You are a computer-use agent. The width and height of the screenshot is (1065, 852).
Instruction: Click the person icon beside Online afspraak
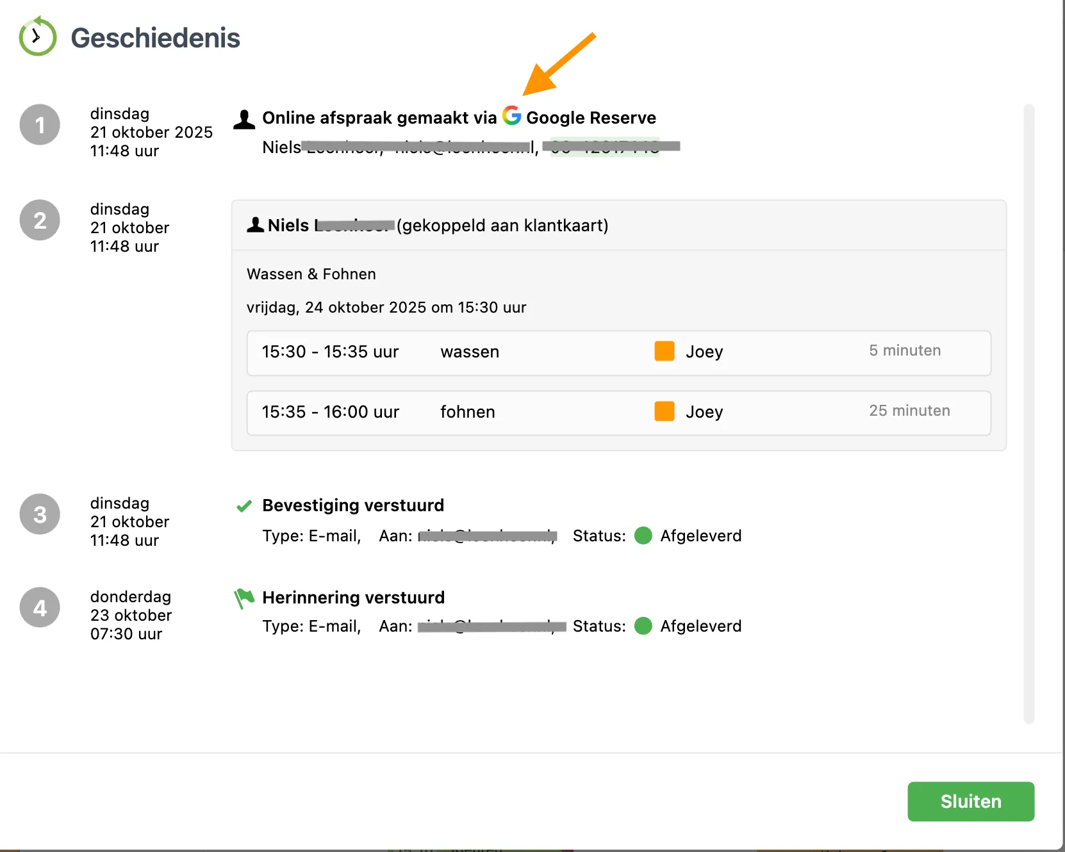(x=244, y=120)
